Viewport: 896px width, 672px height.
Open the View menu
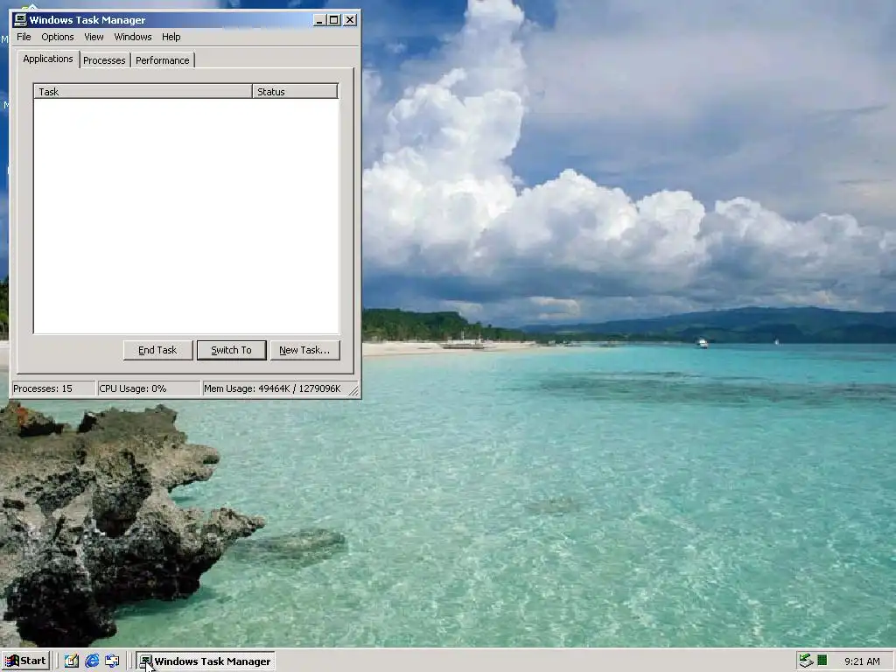pos(94,37)
